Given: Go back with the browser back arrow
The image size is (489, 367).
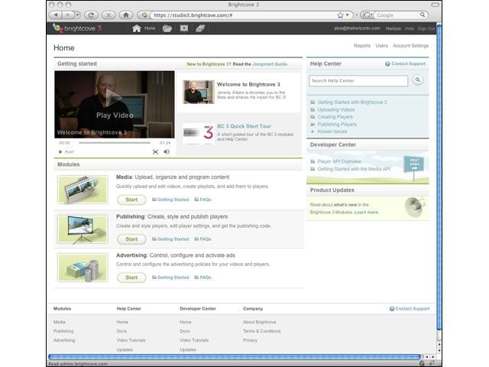Looking at the screenshot, I should coord(56,15).
